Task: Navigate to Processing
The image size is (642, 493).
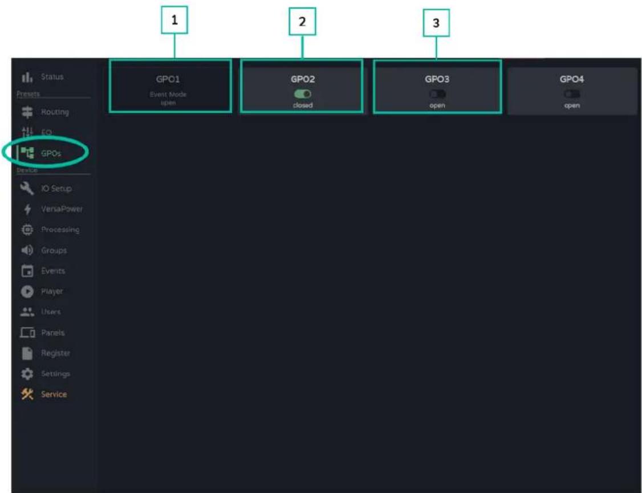Action: [60, 230]
